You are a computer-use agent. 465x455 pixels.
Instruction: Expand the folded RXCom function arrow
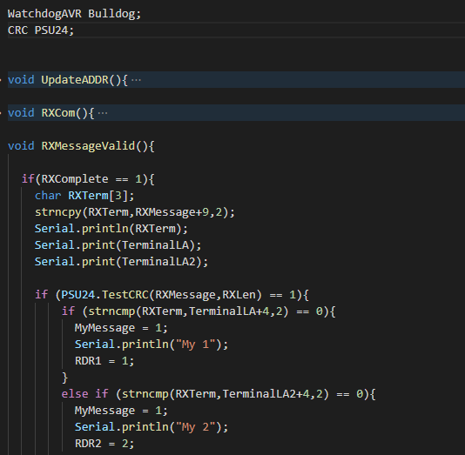pyautogui.click(x=1, y=113)
